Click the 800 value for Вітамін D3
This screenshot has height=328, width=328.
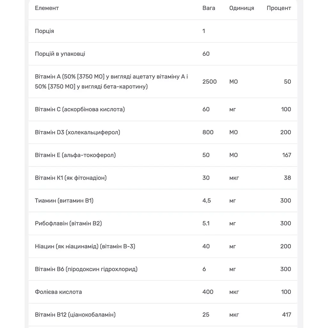[208, 132]
